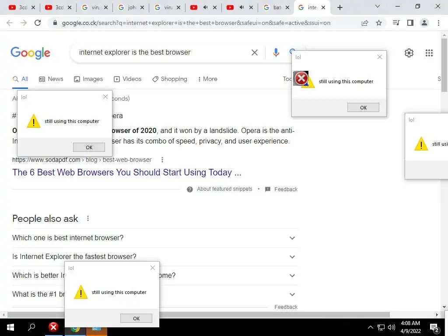The width and height of the screenshot is (448, 336).
Task: Expand the 'Which is better' question chevron
Action: (292, 276)
